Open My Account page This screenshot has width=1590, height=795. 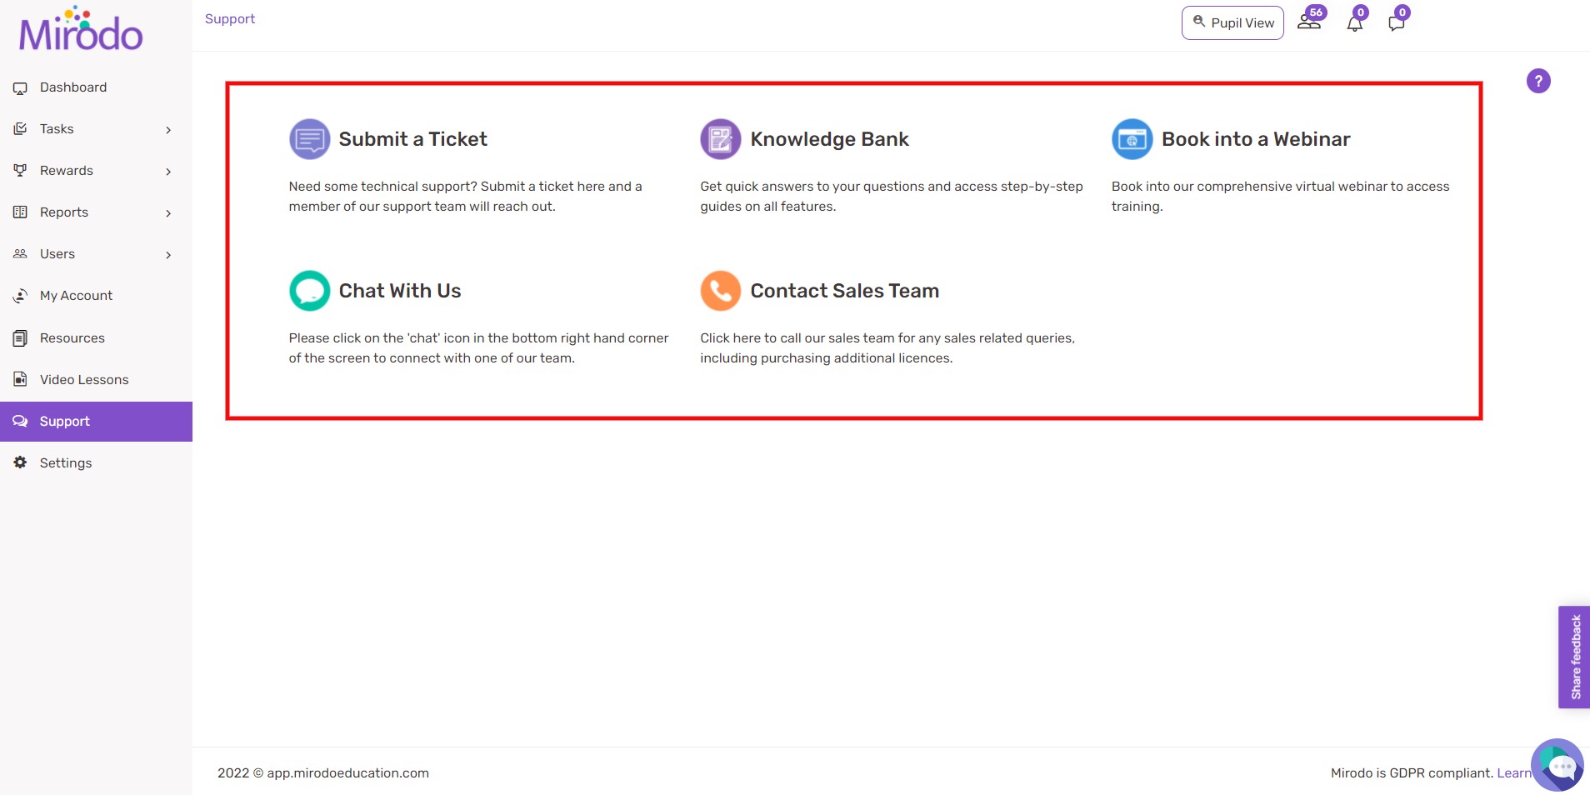pos(96,296)
